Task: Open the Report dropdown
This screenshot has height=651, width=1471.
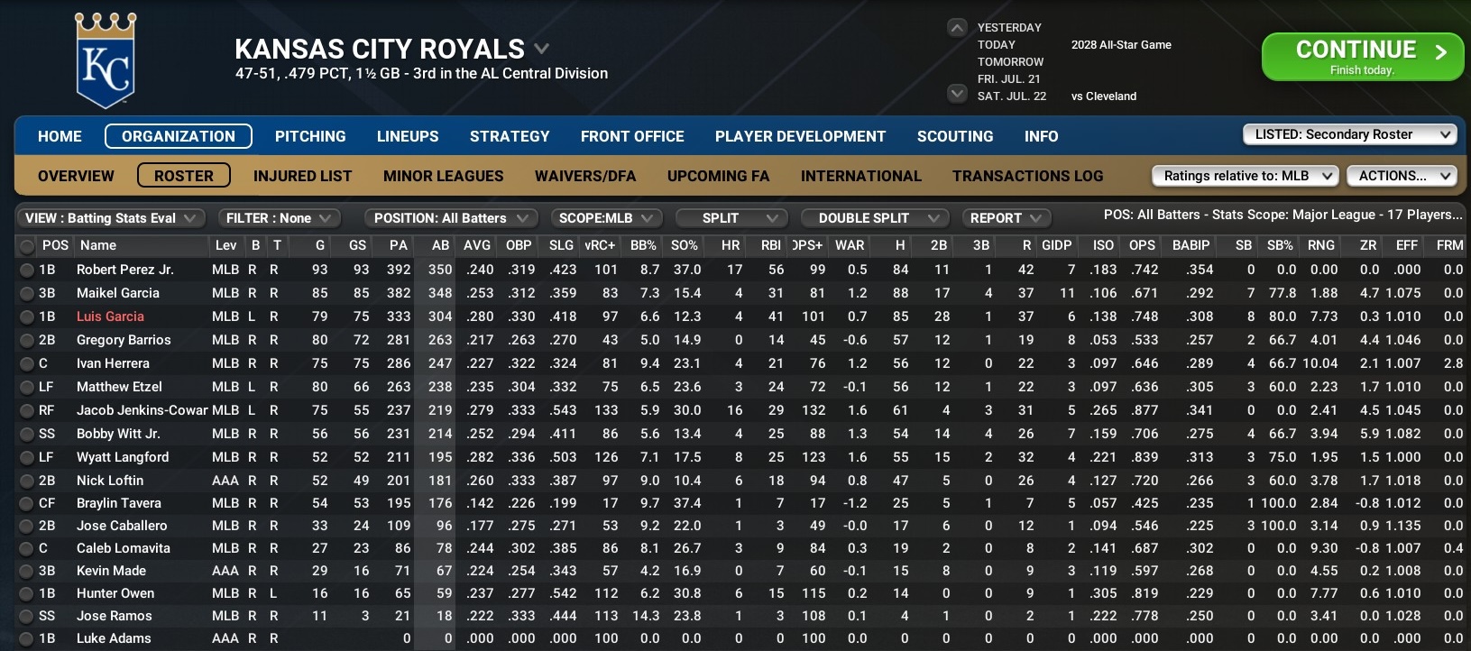Action: click(x=1006, y=218)
